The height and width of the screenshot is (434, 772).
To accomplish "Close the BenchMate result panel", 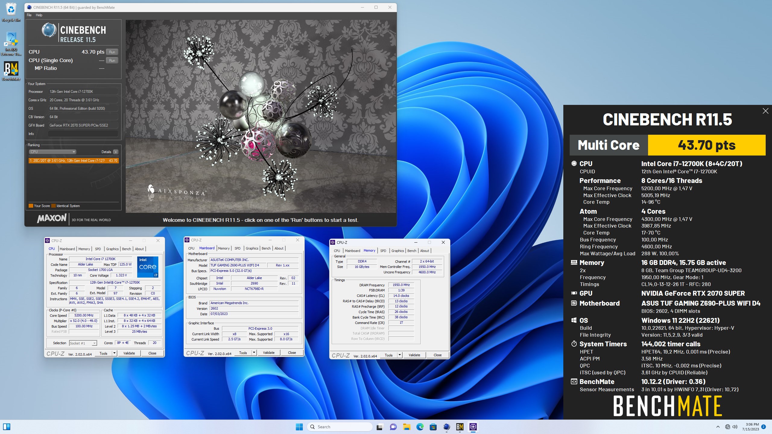I will click(x=765, y=111).
